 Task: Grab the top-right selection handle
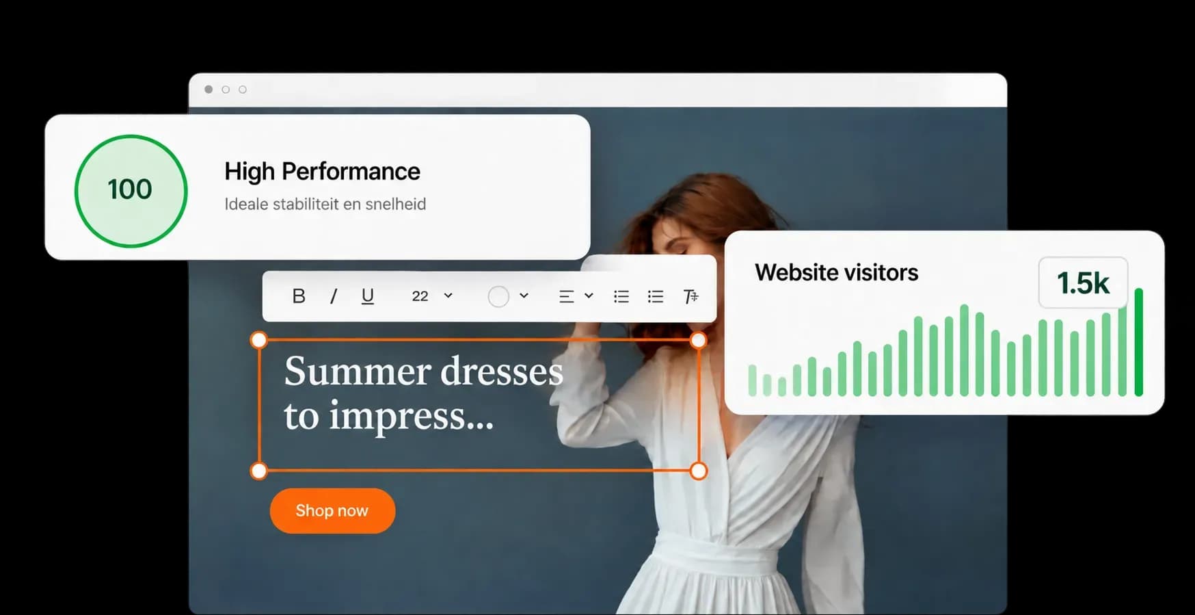click(698, 340)
